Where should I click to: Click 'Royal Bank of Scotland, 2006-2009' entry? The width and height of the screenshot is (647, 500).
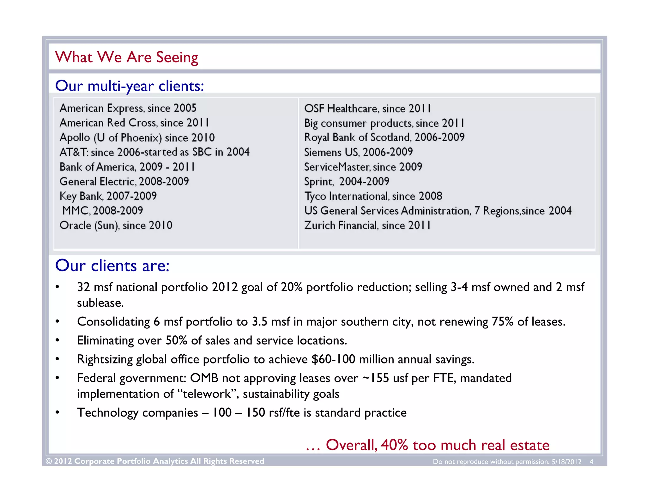384,137
